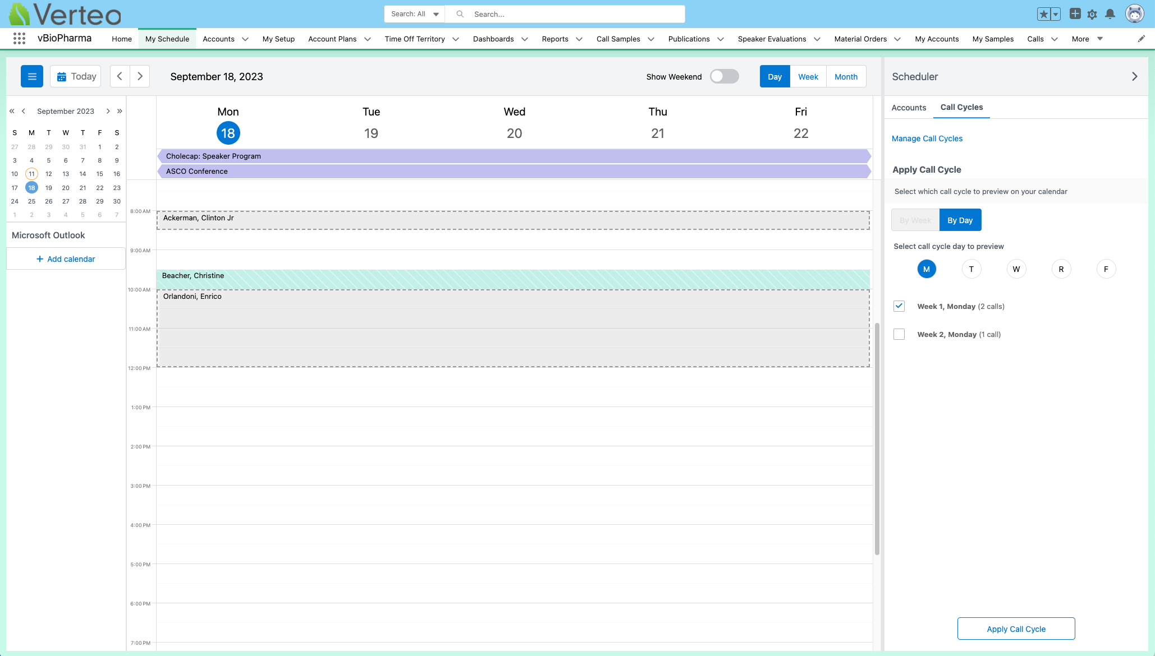Open the App Launcher waffle icon
The height and width of the screenshot is (656, 1155).
[x=19, y=38]
